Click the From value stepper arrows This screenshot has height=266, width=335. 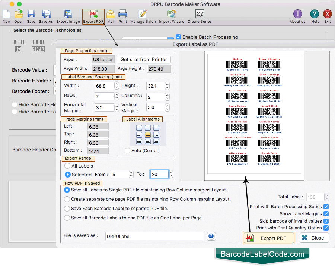click(x=131, y=174)
